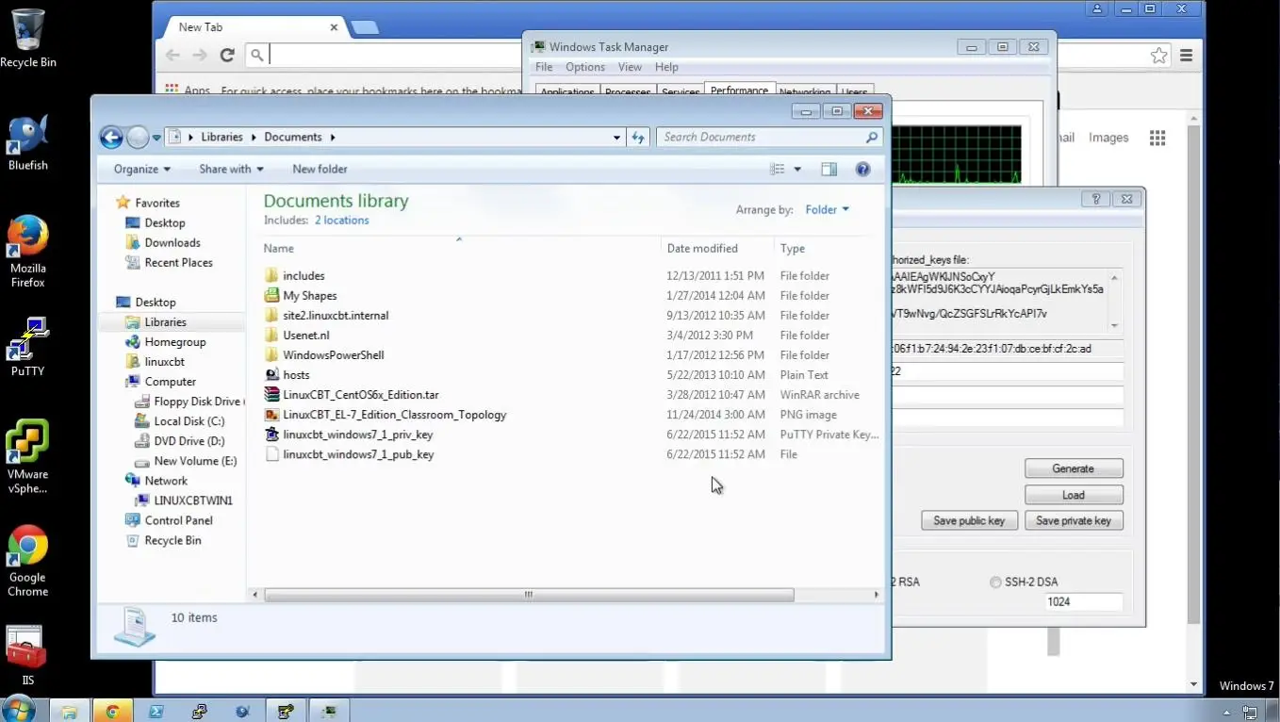Open the Arrange by Folder dropdown

coord(827,210)
